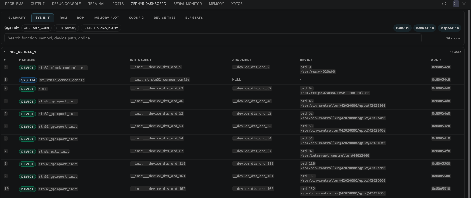
Task: Click device path ending gpio@42021400
Action: point(343,130)
